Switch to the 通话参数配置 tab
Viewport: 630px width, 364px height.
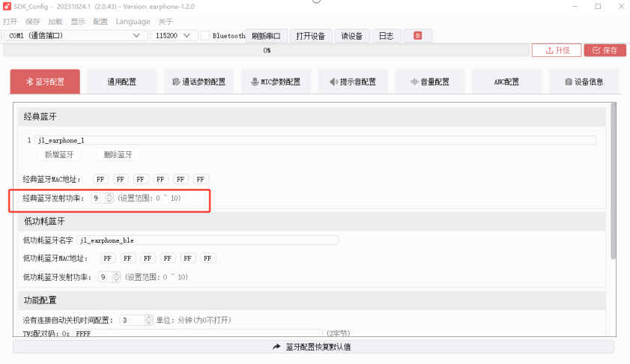(x=199, y=82)
